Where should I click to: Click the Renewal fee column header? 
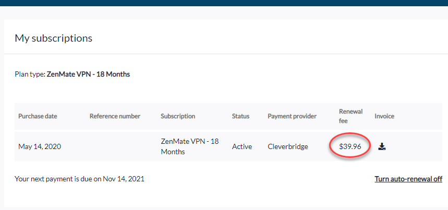(x=350, y=116)
